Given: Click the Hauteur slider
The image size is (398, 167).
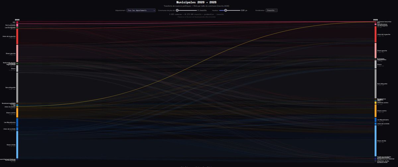Looking at the screenshot, I should [230, 10].
